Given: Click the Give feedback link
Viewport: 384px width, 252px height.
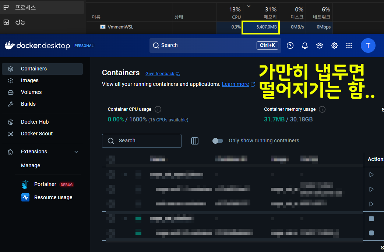Looking at the screenshot, I should pyautogui.click(x=160, y=74).
